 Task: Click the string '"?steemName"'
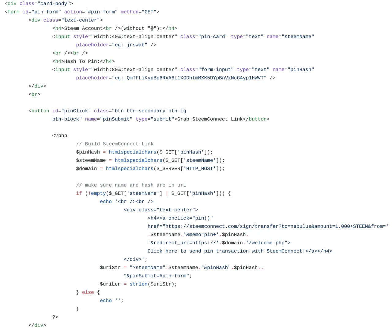pos(148,268)
